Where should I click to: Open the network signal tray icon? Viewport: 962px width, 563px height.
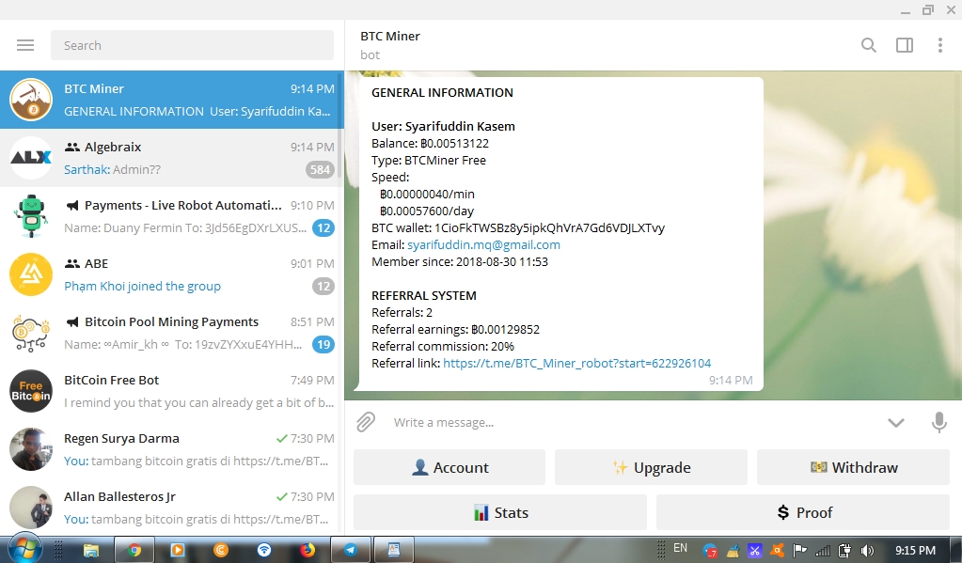click(x=822, y=551)
